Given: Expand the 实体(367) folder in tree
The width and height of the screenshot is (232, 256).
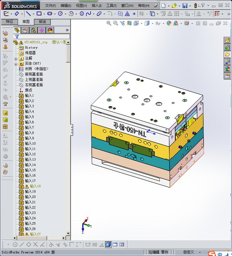Looking at the screenshot, I should [x=16, y=64].
